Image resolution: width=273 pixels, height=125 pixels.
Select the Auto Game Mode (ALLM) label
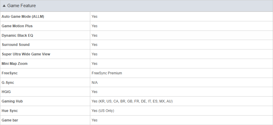(x=23, y=17)
